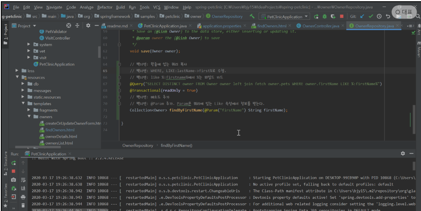Expand the visit folder
Screen dimensions: 421x211
pos(29,57)
